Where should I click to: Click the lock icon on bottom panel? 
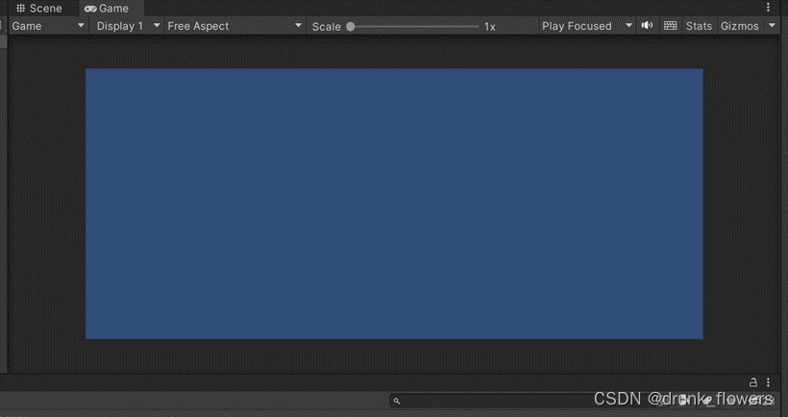pyautogui.click(x=752, y=382)
